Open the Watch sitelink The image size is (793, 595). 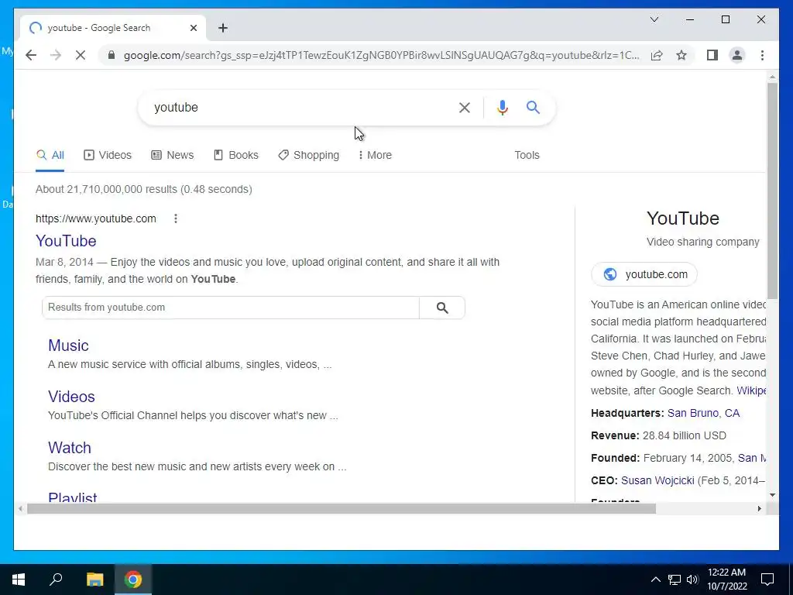click(x=69, y=448)
